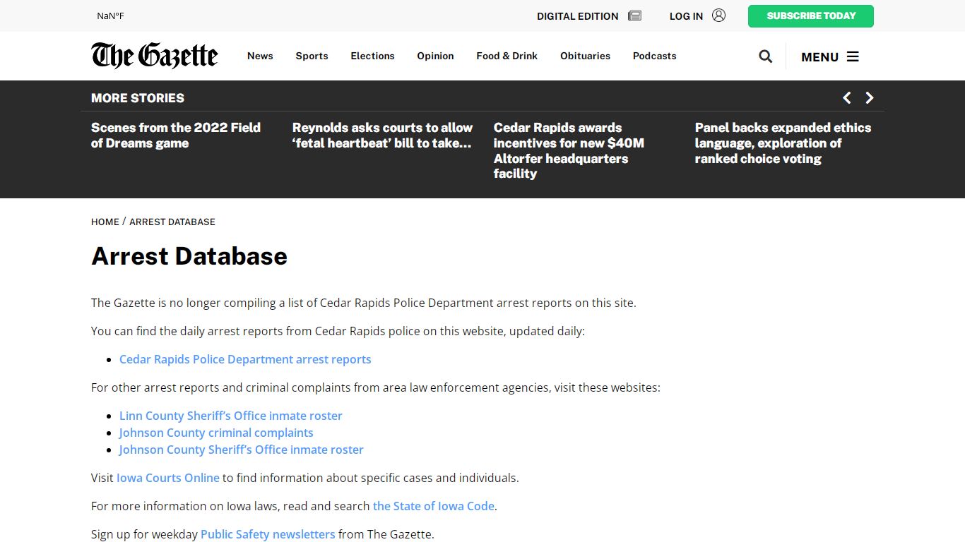Open the hamburger menu icon
The width and height of the screenshot is (965, 542).
[853, 56]
